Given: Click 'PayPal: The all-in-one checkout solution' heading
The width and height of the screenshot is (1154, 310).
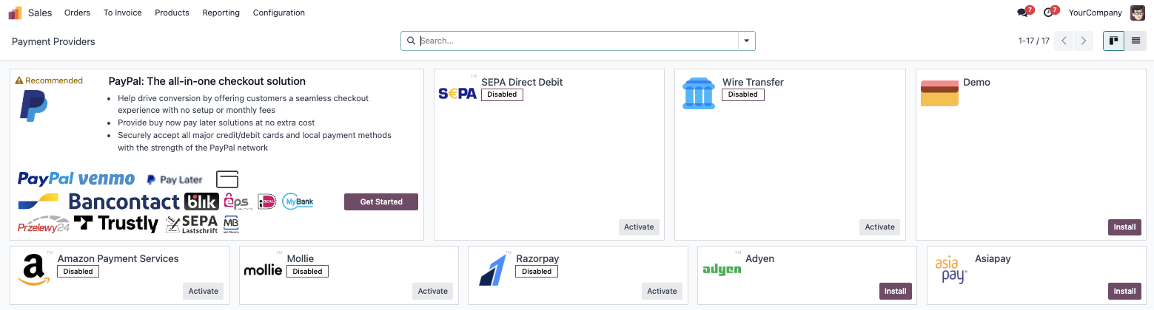Looking at the screenshot, I should 207,81.
